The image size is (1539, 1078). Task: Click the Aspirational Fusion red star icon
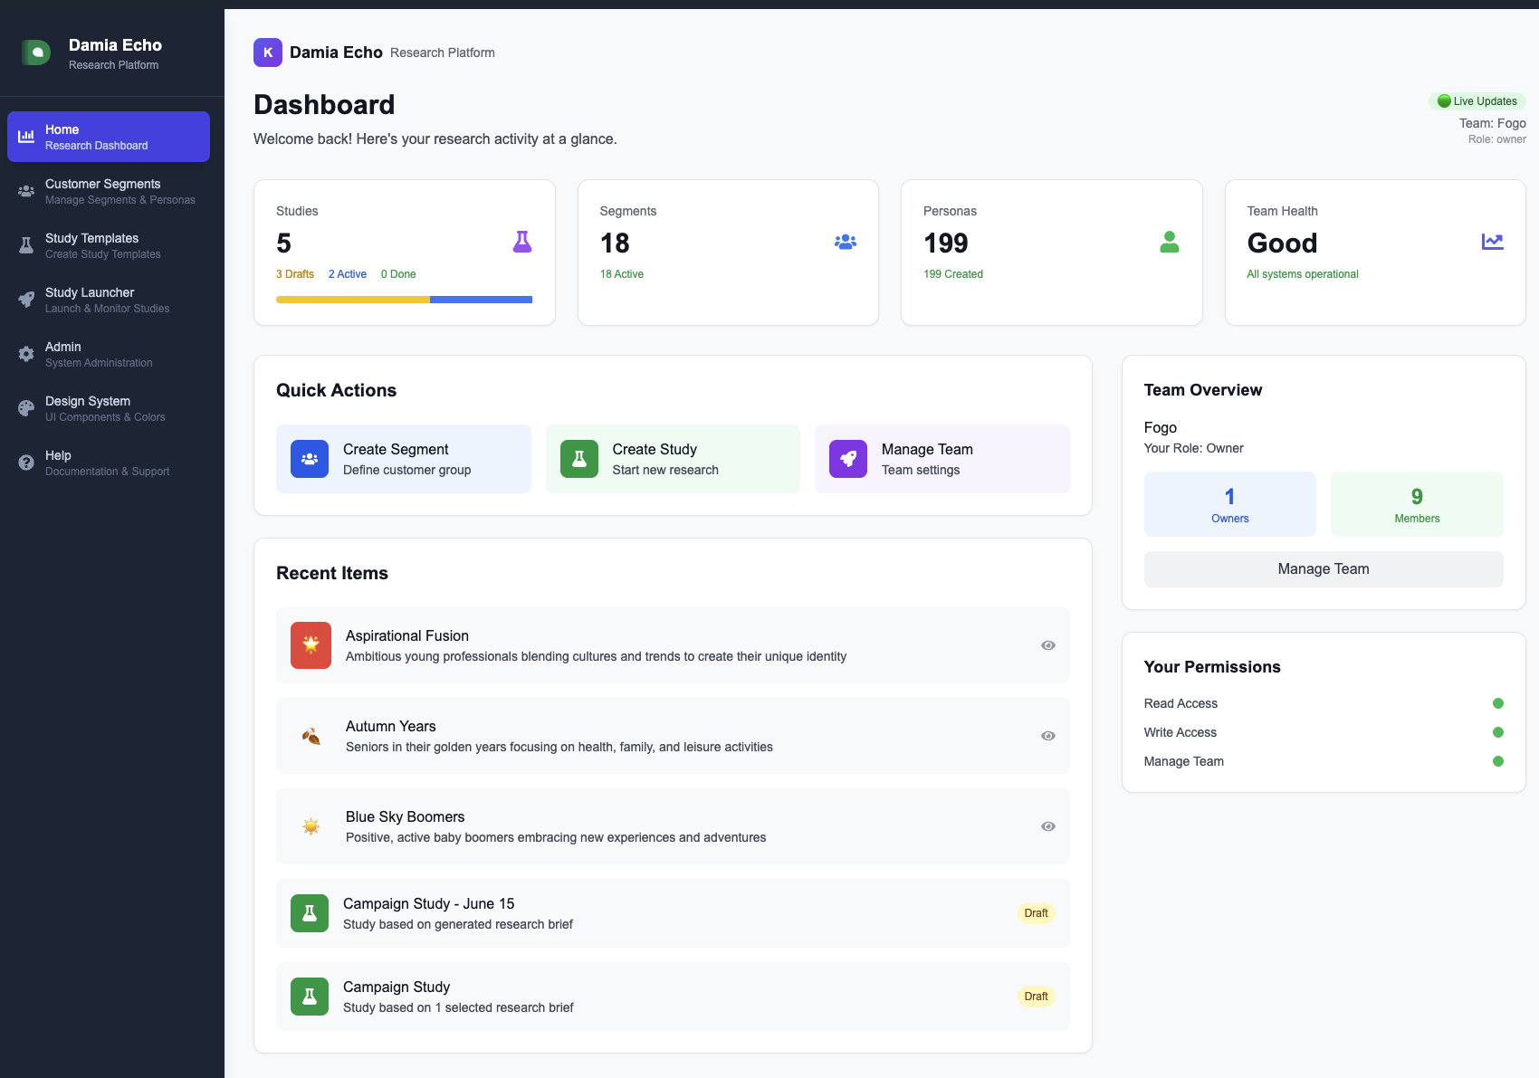coord(311,645)
